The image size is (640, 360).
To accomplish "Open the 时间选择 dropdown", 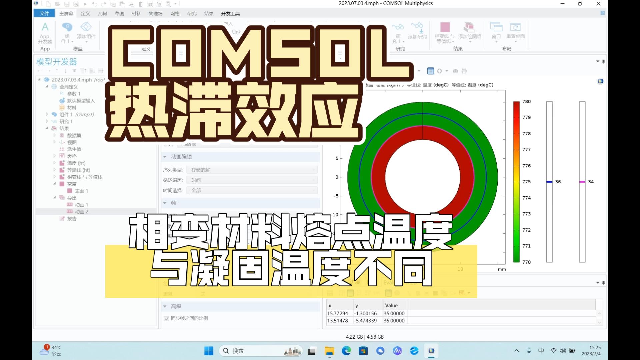I will point(252,190).
